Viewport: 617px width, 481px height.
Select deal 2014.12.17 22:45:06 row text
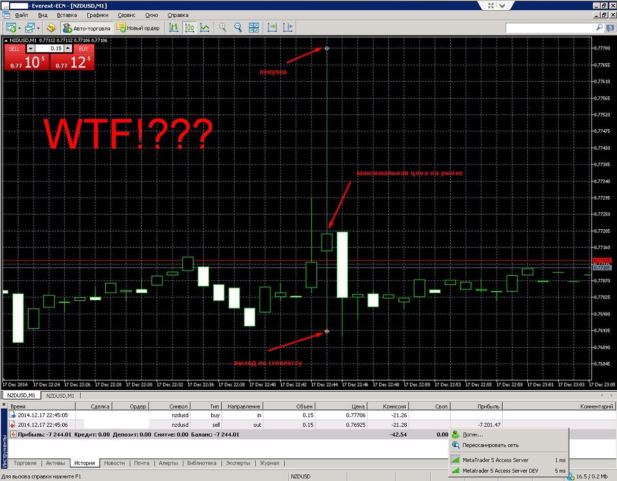pyautogui.click(x=43, y=425)
